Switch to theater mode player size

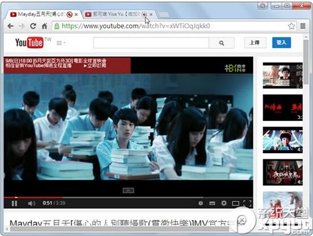(x=235, y=204)
